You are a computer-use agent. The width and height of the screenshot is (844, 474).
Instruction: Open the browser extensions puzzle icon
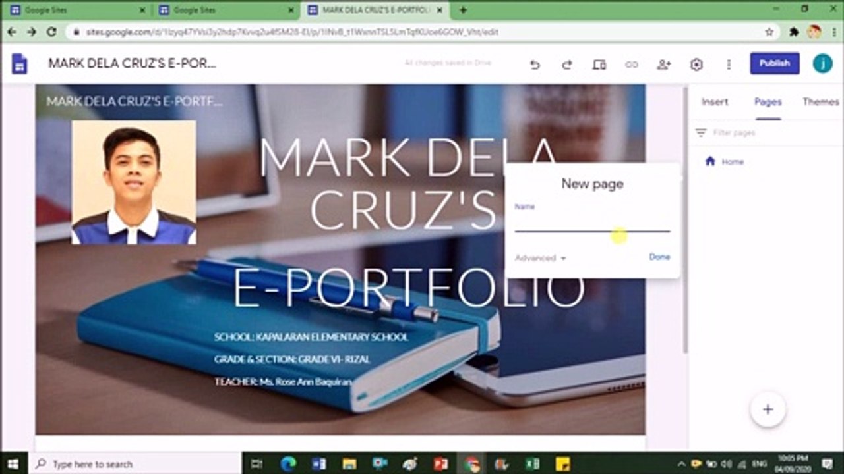[x=795, y=32]
